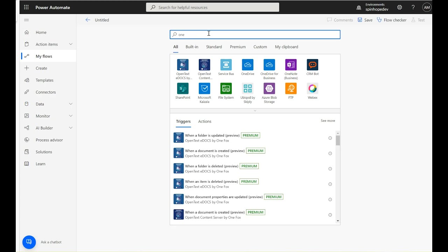The height and width of the screenshot is (252, 448).
Task: Switch to the Built-in tab
Action: click(192, 47)
